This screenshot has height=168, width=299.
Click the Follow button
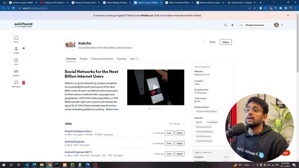coord(226,42)
